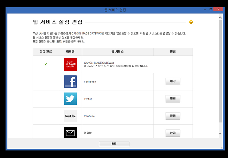Click the Facebook service name text
The height and width of the screenshot is (158, 228).
(x=90, y=82)
